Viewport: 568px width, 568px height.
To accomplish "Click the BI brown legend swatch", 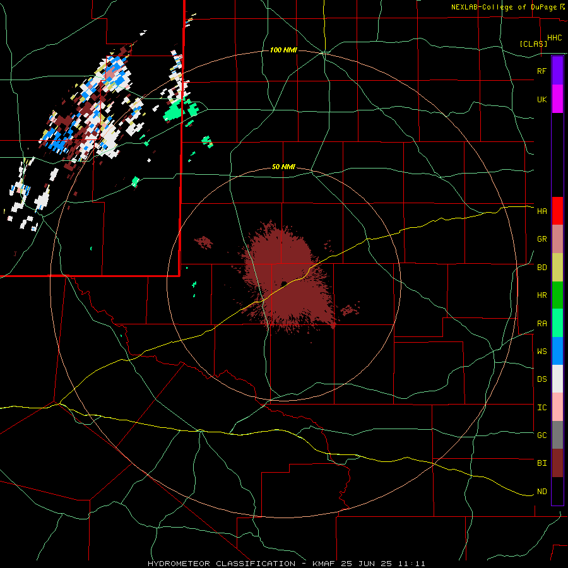I will pos(557,463).
